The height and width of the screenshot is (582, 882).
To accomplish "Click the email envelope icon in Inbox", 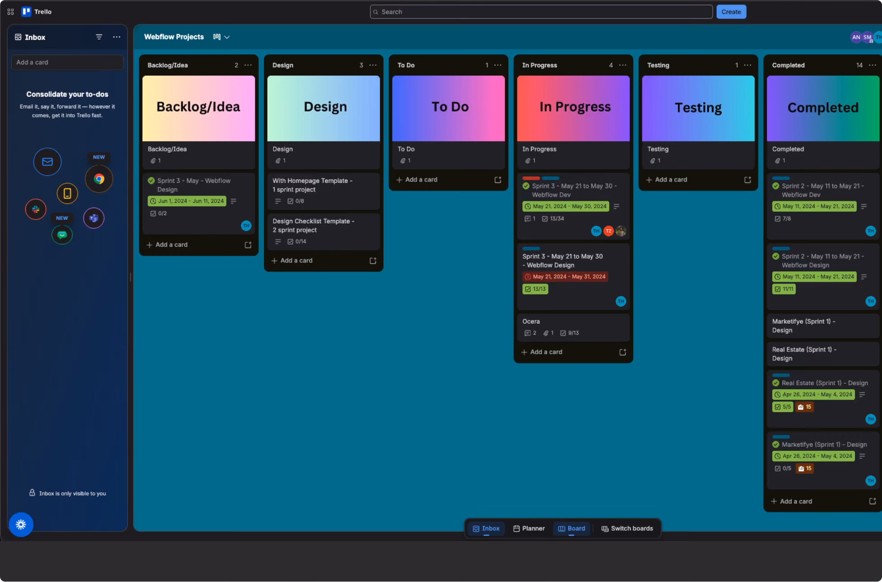I will point(47,162).
